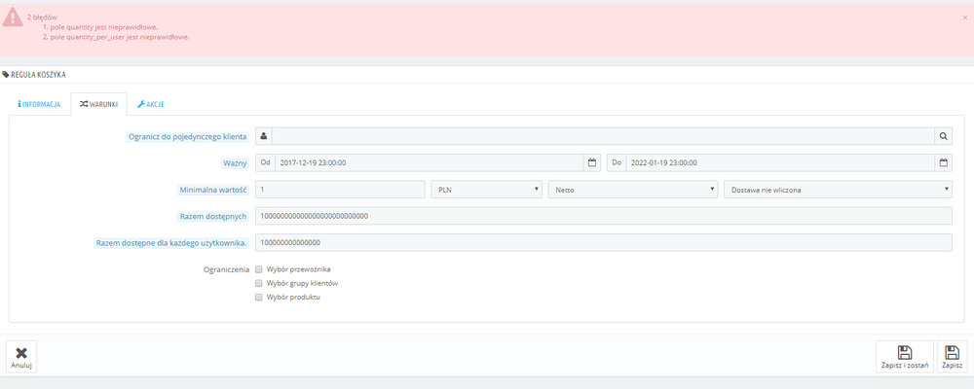
Task: Open the Akcje tab
Action: [150, 104]
